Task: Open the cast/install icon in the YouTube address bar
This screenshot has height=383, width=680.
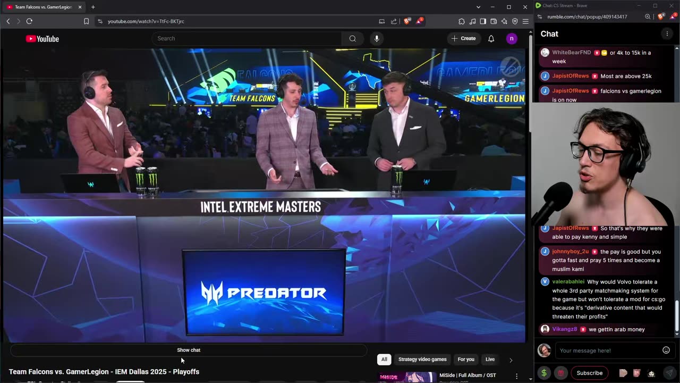Action: (x=381, y=21)
